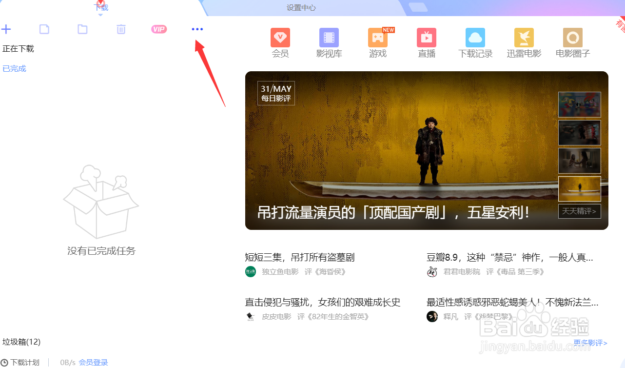The image size is (625, 368).
Task: Click the plus icon to add a download
Action: coord(6,29)
